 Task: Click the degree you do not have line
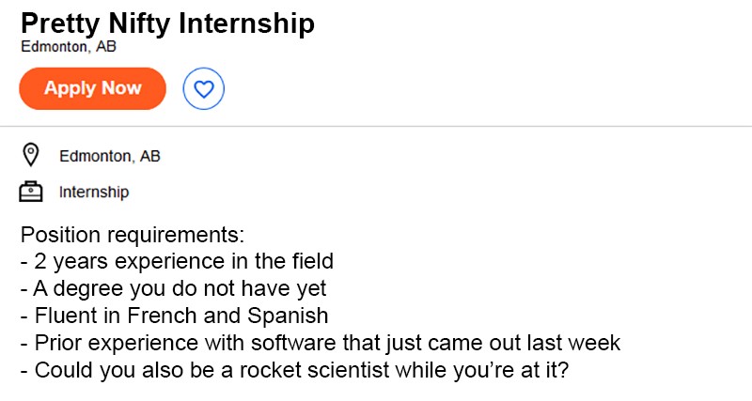coord(174,289)
